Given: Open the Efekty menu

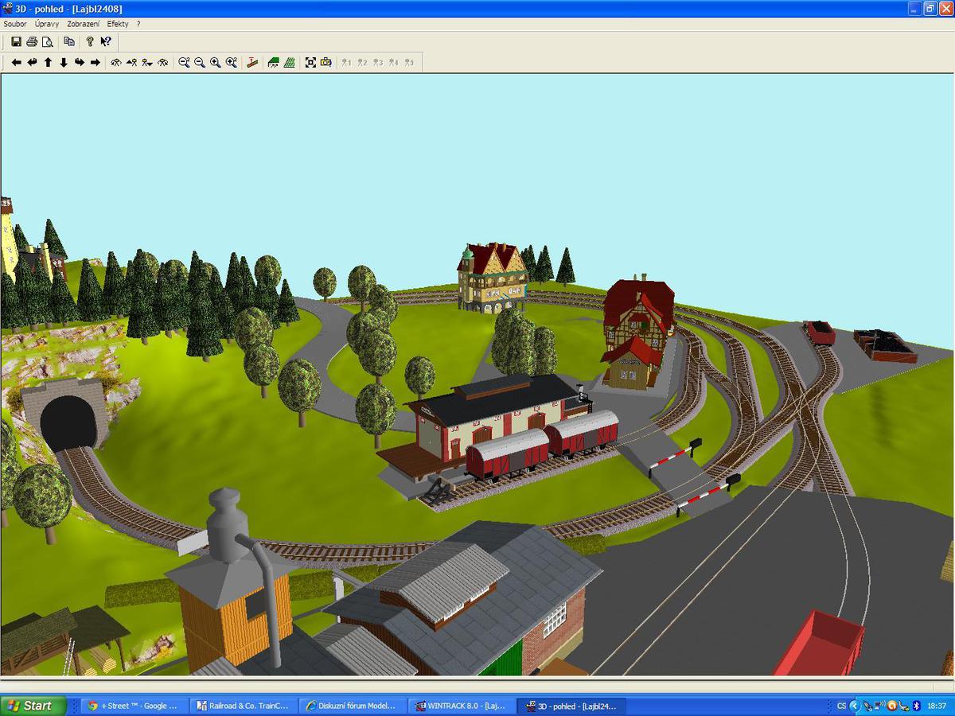Looking at the screenshot, I should click(x=118, y=24).
